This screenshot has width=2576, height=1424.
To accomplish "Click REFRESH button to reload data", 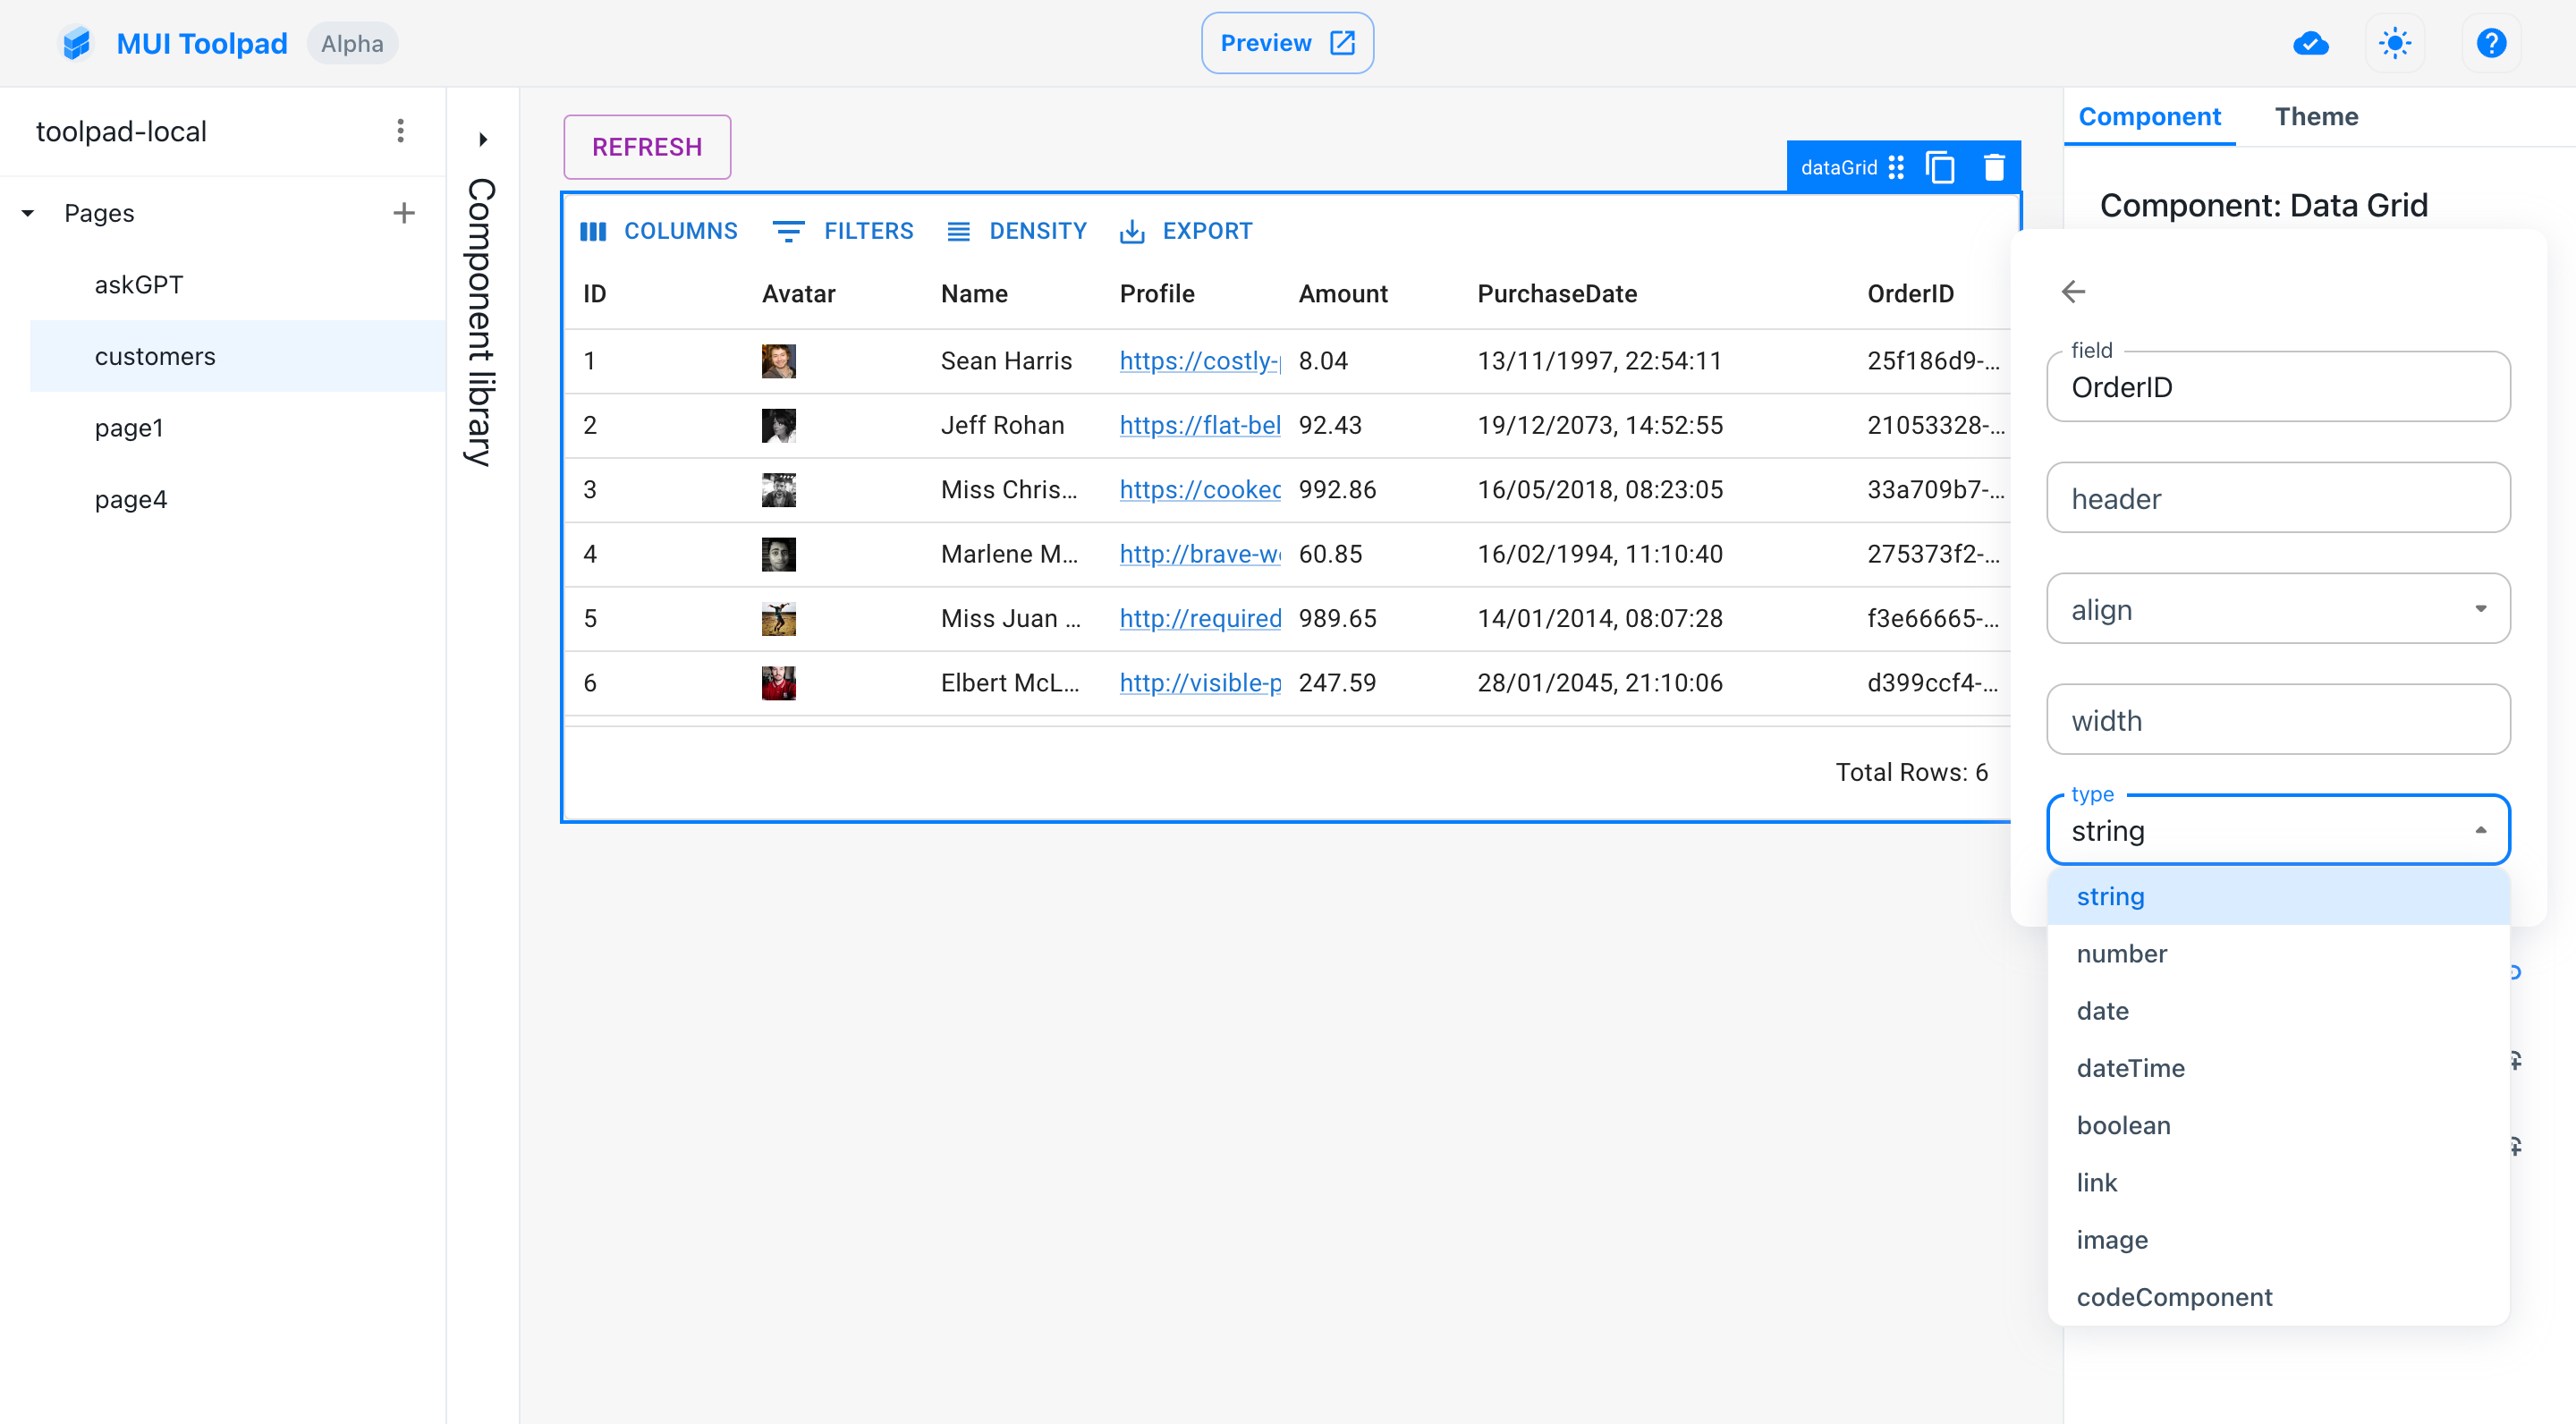I will pos(645,146).
